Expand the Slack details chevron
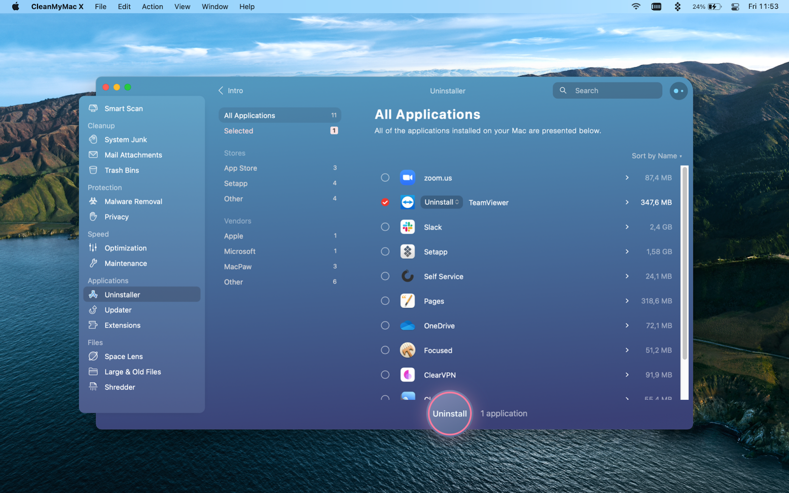 pos(627,227)
